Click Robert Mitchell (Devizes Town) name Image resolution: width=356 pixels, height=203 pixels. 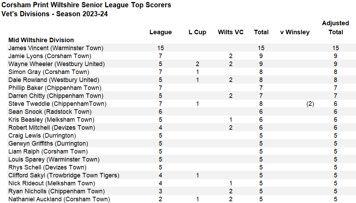[x=52, y=128]
